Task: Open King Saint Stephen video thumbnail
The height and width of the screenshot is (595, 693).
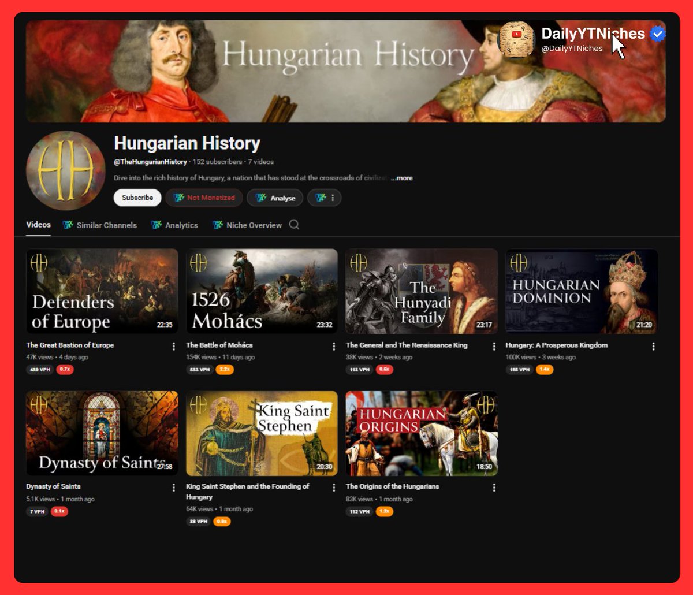Action: [x=262, y=433]
